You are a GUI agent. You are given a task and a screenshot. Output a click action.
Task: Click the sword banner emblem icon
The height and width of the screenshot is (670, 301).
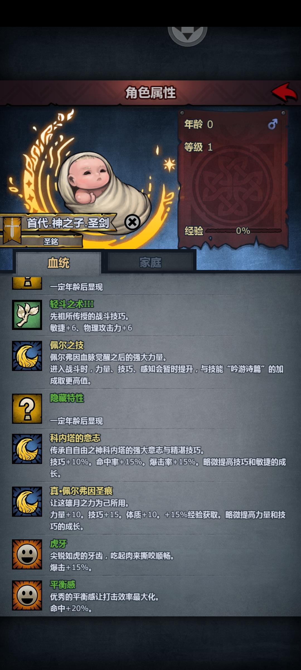tap(12, 230)
